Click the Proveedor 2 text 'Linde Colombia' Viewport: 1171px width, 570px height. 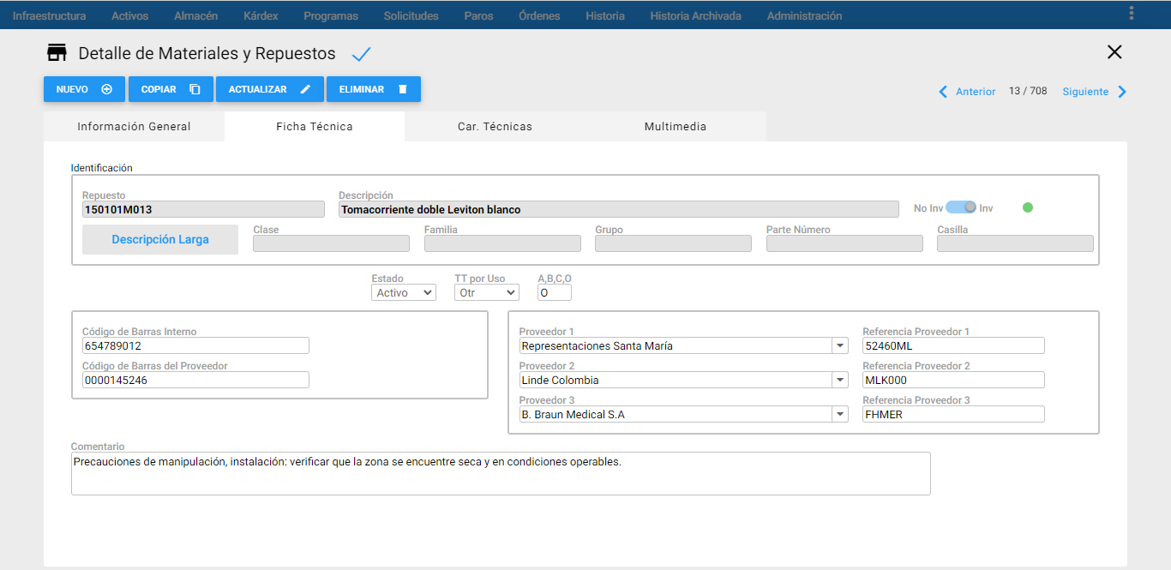561,381
